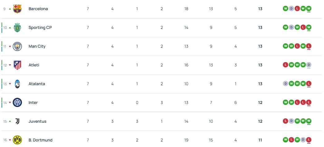The width and height of the screenshot is (324, 147).
Task: Click Sporting CP's green rank-up arrow
Action: tap(10, 28)
